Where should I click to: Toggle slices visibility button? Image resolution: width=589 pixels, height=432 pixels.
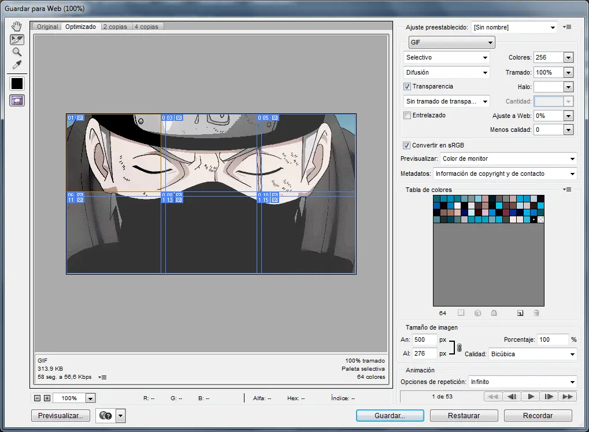point(17,101)
